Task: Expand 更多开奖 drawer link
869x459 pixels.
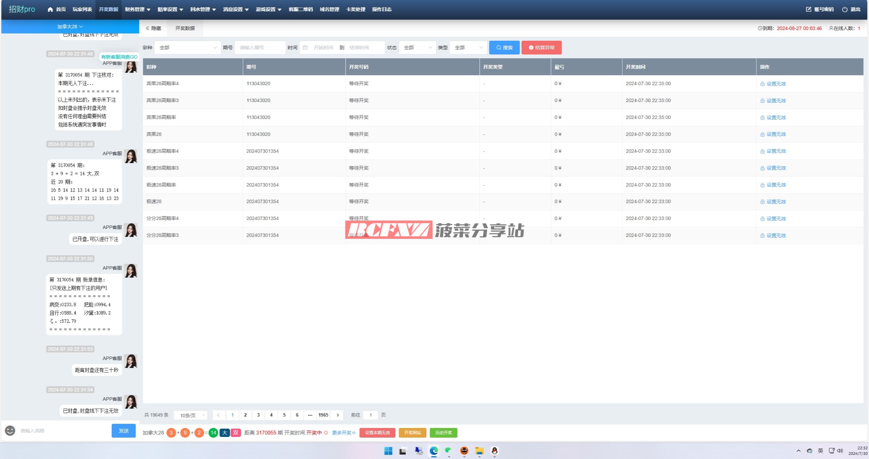Action: 343,432
